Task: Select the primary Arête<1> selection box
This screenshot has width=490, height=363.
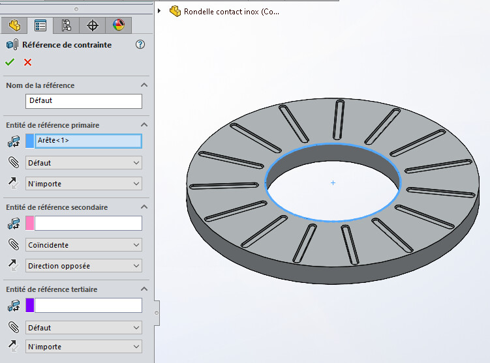Action: point(87,141)
